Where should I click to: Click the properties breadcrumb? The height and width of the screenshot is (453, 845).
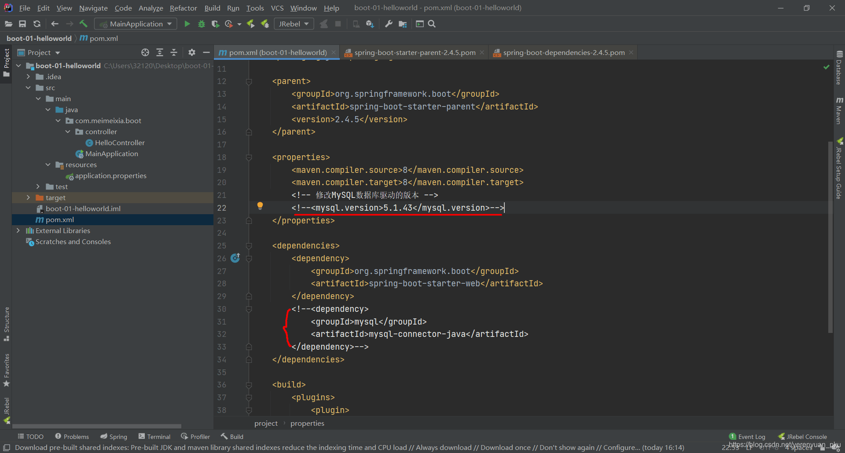coord(307,423)
